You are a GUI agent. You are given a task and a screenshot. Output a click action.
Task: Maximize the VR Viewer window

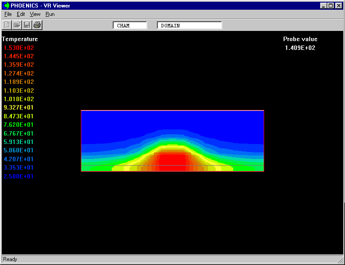331,5
